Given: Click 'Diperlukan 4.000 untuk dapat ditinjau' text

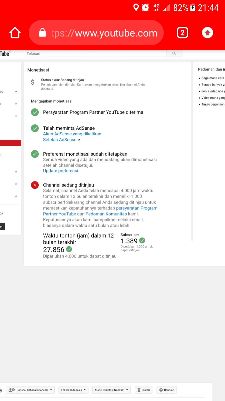Looking at the screenshot, I should [x=80, y=256].
